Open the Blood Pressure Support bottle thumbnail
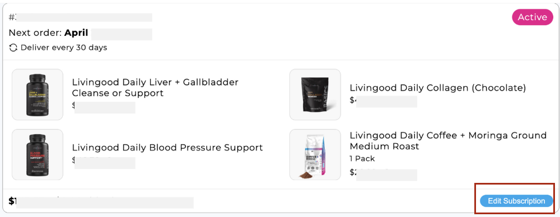Viewport: 560px width, 217px height. point(38,154)
